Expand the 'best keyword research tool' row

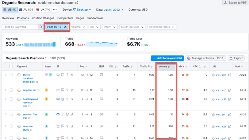6,99
